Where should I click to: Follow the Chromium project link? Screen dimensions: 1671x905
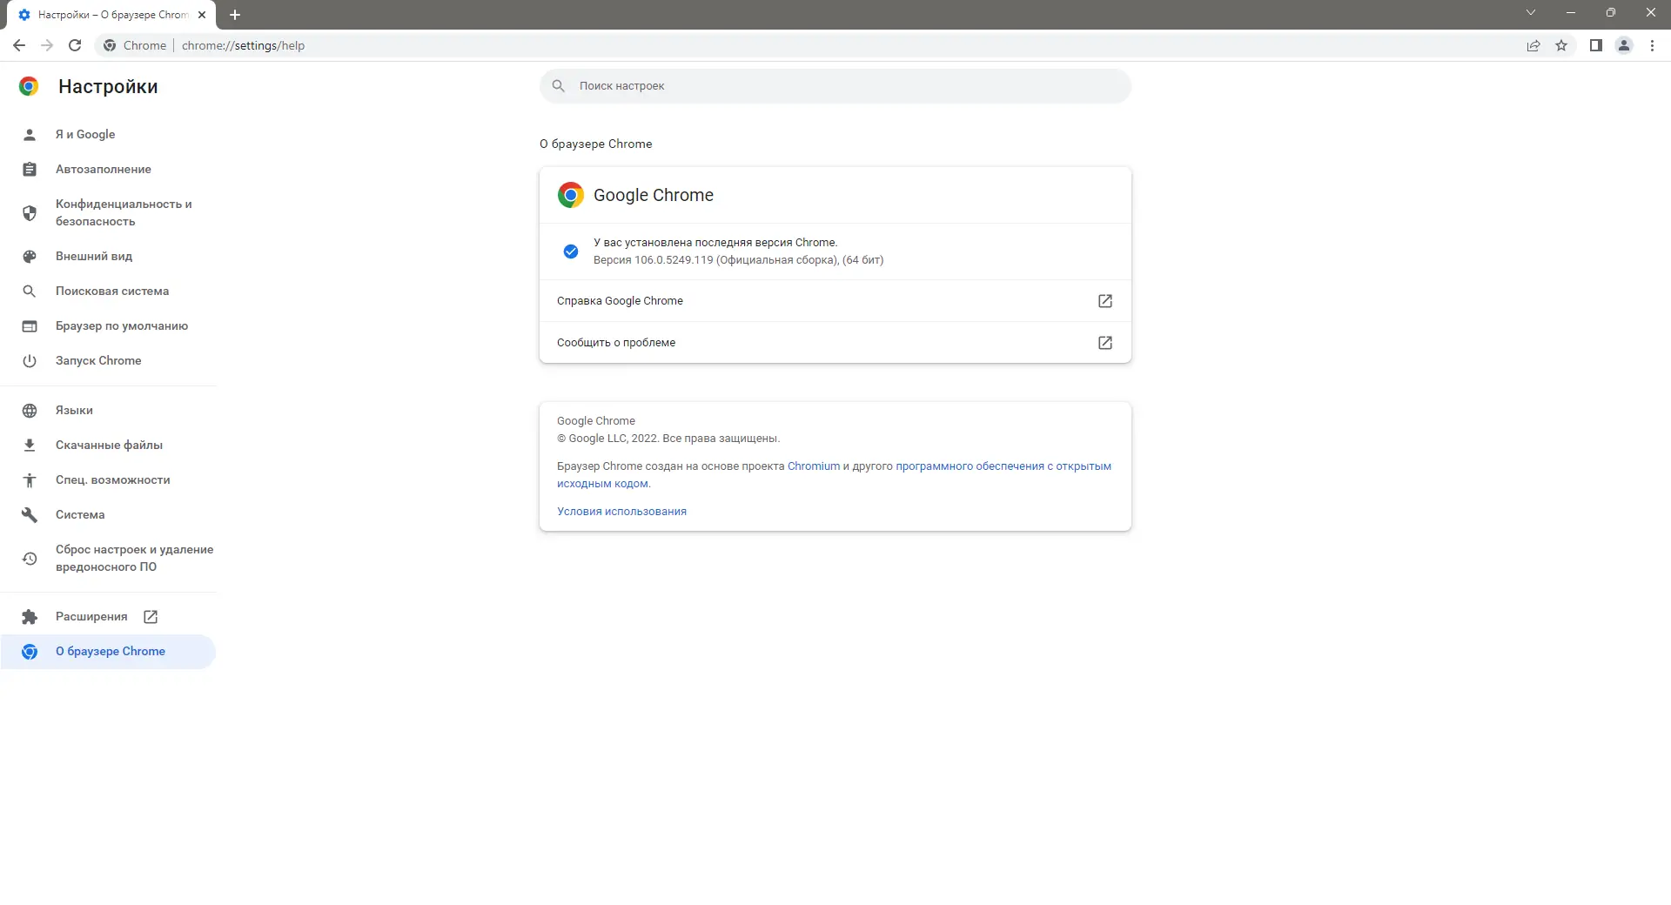pos(814,466)
